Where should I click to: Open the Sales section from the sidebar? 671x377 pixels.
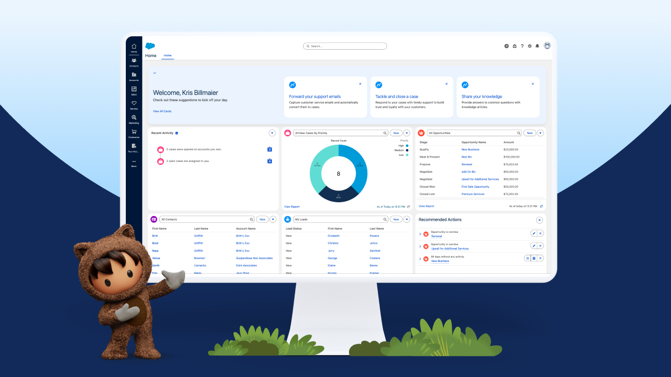point(134,90)
